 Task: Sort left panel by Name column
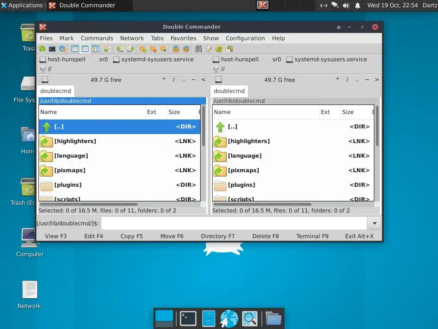pyautogui.click(x=92, y=112)
